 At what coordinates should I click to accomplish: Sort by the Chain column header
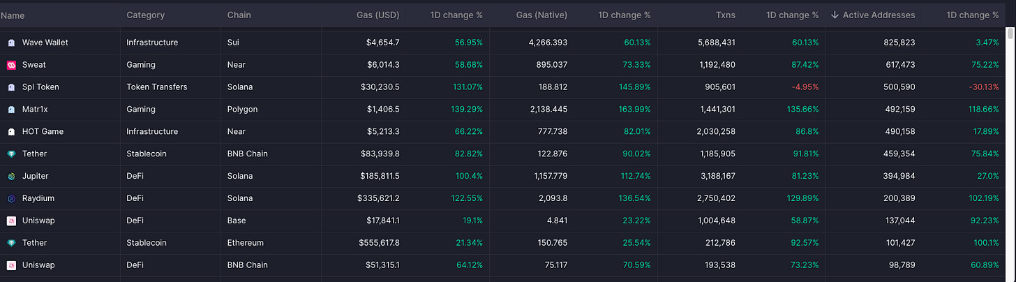coord(239,15)
